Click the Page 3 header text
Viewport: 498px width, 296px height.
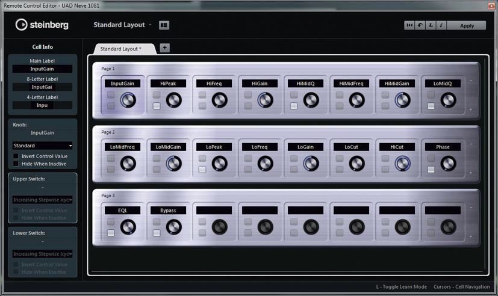pos(108,196)
